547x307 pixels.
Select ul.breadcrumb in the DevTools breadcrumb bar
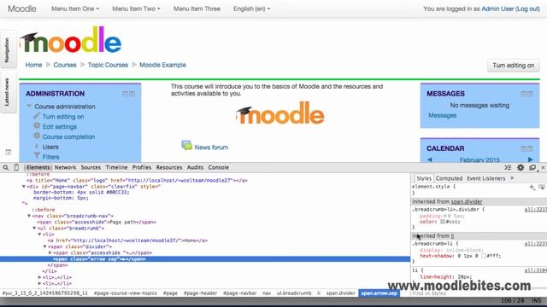(x=294, y=293)
